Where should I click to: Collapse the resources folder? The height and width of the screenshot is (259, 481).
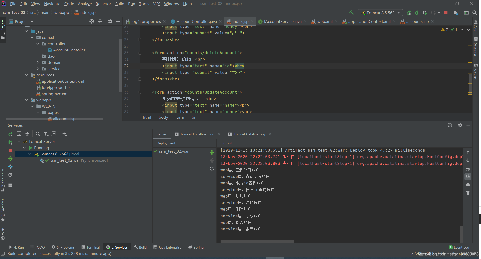pyautogui.click(x=26, y=75)
